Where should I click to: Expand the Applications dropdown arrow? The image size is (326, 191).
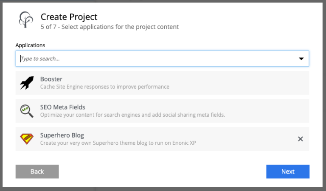301,59
